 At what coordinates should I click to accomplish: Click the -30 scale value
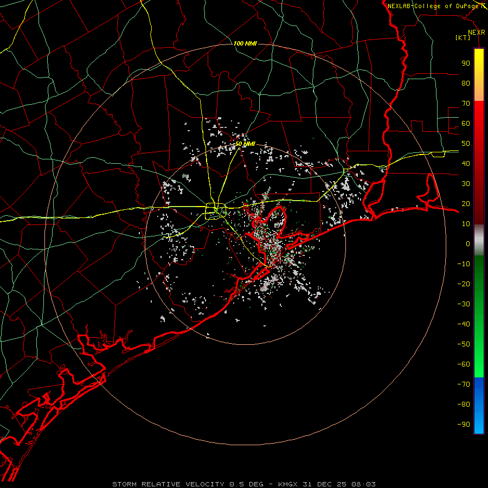click(x=464, y=304)
